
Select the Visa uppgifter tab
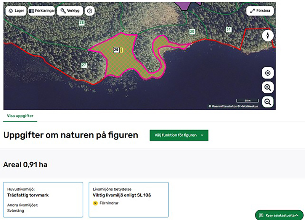[20, 116]
